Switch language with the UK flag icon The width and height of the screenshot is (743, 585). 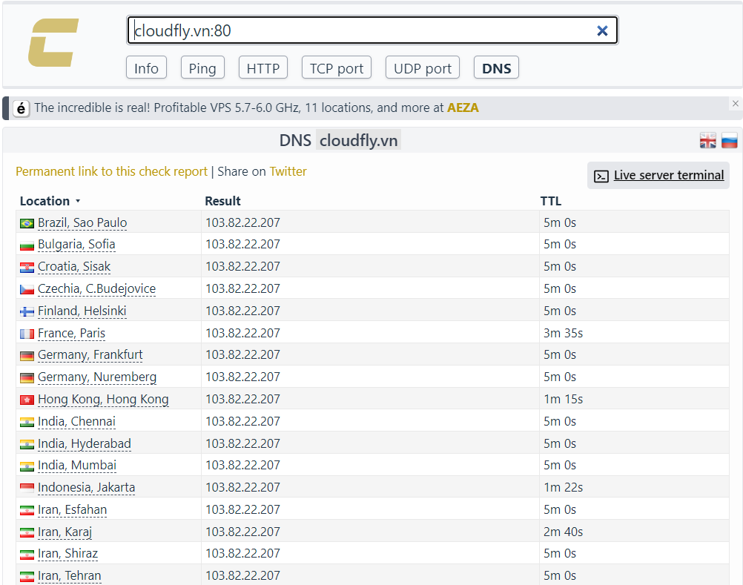pyautogui.click(x=708, y=140)
